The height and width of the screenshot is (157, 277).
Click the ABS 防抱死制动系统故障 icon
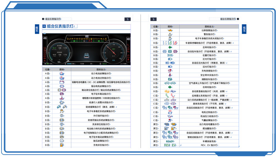click(62, 120)
